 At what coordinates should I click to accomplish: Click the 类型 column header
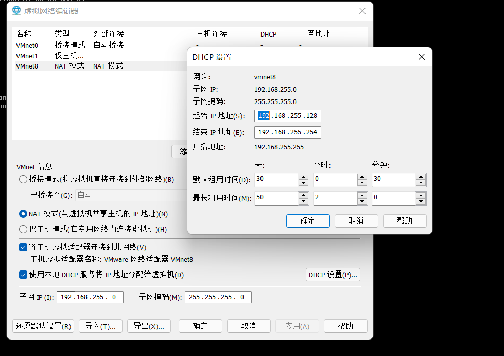pos(71,34)
